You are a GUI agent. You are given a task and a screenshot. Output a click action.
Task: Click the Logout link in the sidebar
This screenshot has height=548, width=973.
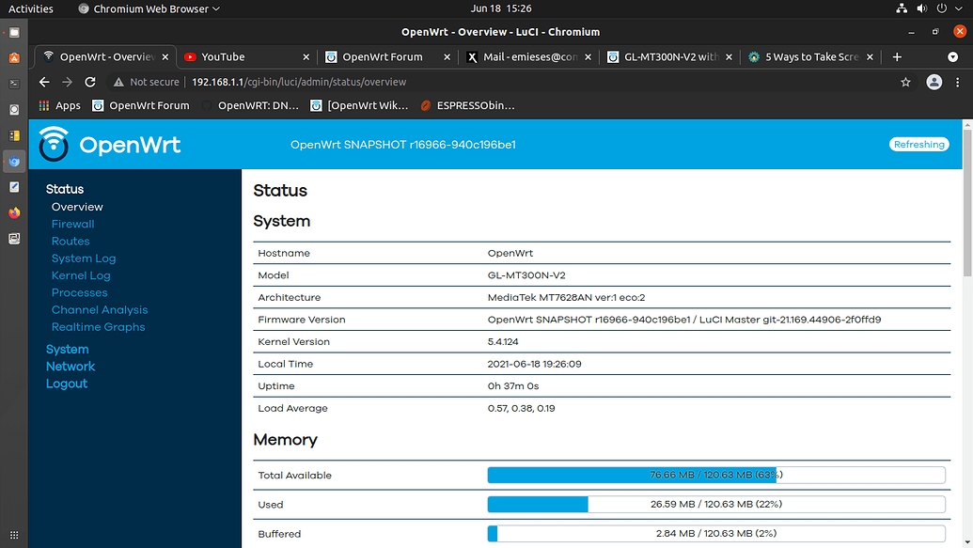click(x=67, y=383)
